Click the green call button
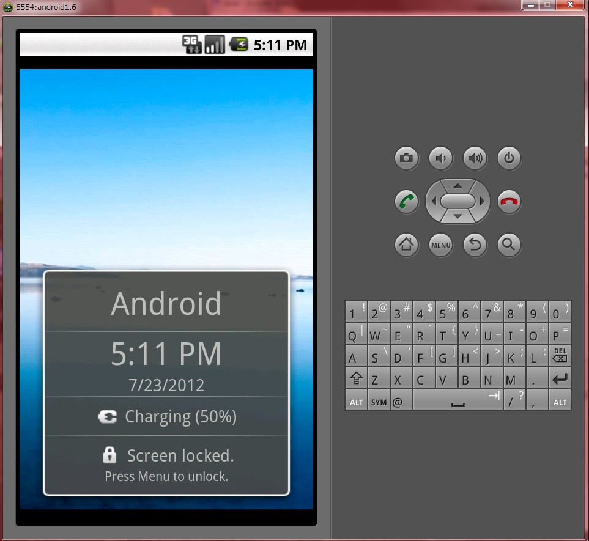The image size is (589, 541). click(x=406, y=202)
